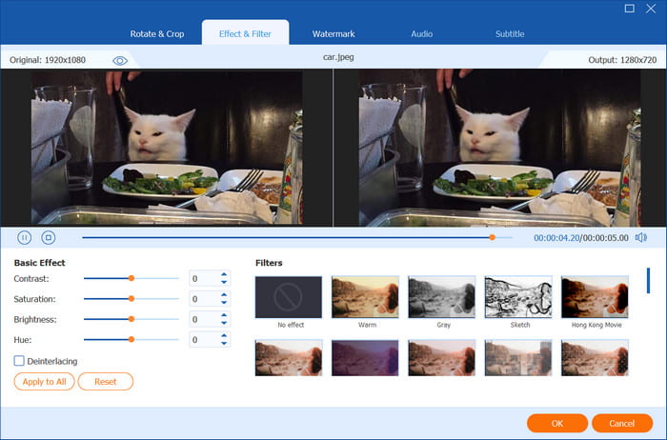667x440 pixels.
Task: Select the pixelated filter thumbnail in the second row
Action: [518, 358]
